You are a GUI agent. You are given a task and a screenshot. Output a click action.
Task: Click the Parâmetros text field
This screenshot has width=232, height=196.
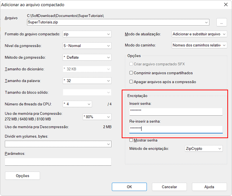pyautogui.click(x=58, y=162)
